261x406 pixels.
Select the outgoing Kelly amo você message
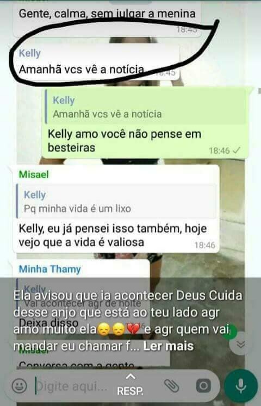(145, 122)
